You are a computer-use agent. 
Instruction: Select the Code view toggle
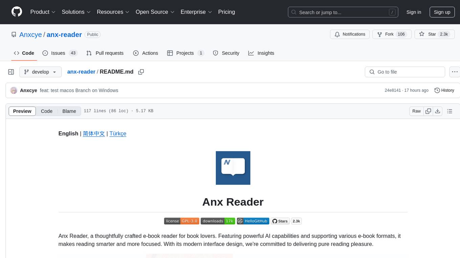coord(47,111)
